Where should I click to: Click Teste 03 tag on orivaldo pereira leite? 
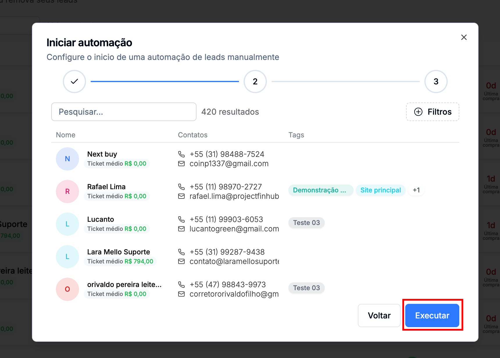pos(306,288)
